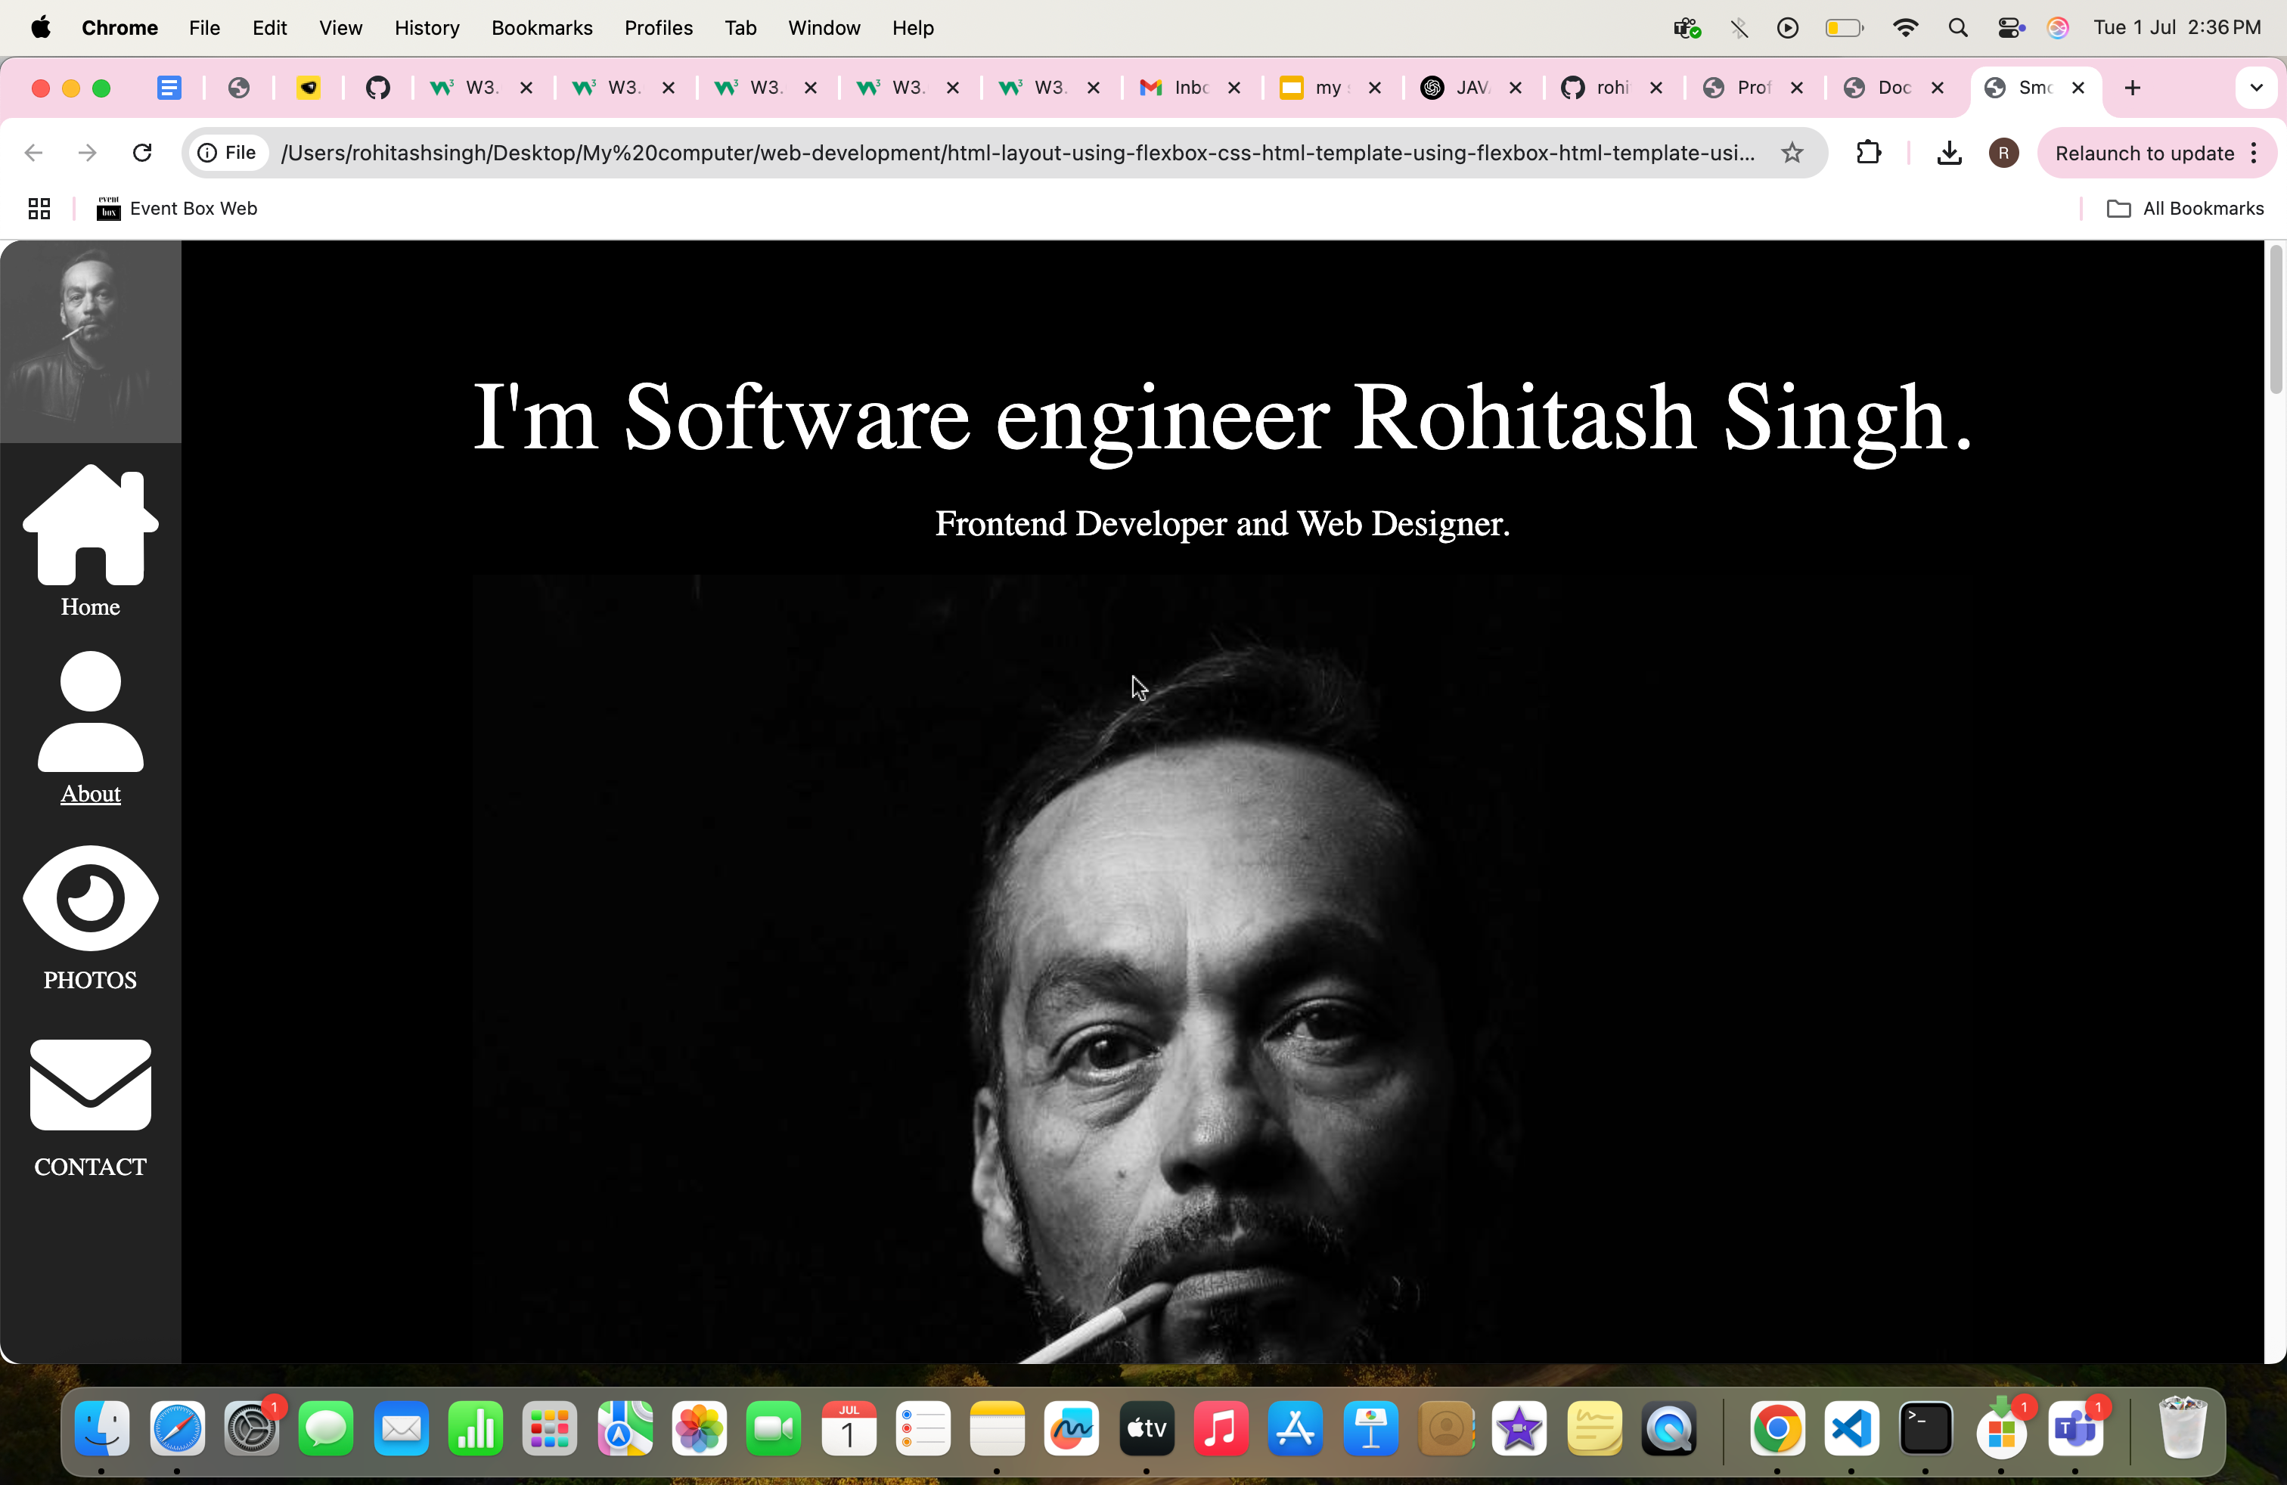This screenshot has width=2287, height=1485.
Task: Open the Chrome extensions puzzle icon
Action: pos(1868,153)
